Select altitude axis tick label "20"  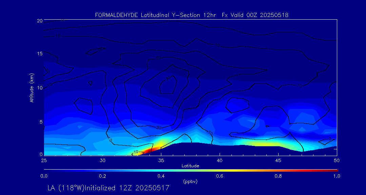tap(40, 21)
